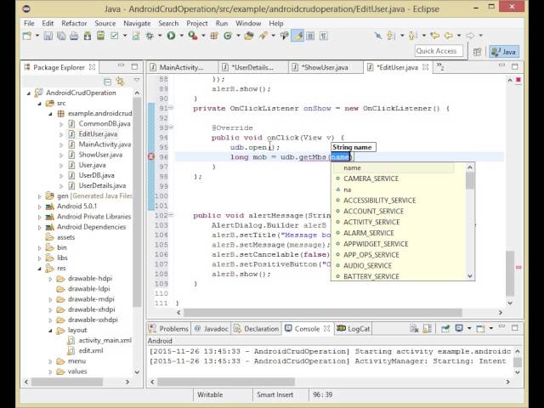Click the autocomplete popup vertical scrollbar

point(470,222)
